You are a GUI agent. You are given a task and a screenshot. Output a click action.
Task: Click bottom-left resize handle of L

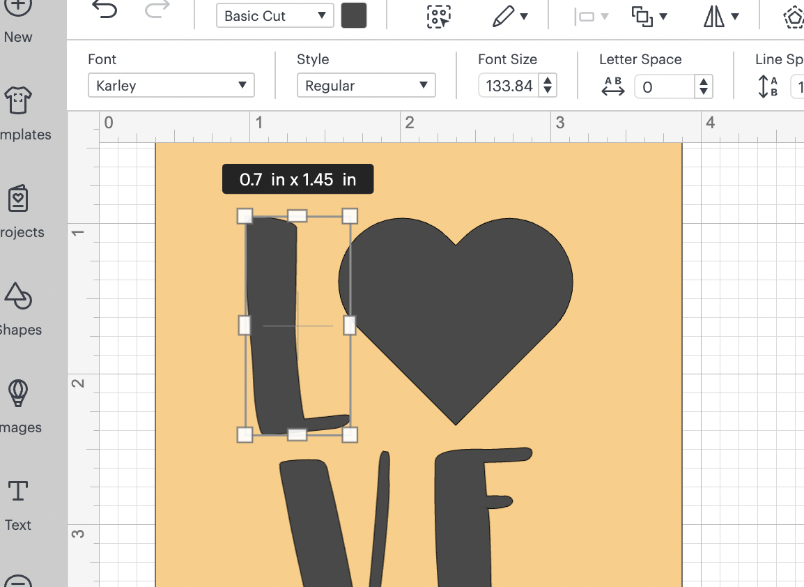click(245, 434)
